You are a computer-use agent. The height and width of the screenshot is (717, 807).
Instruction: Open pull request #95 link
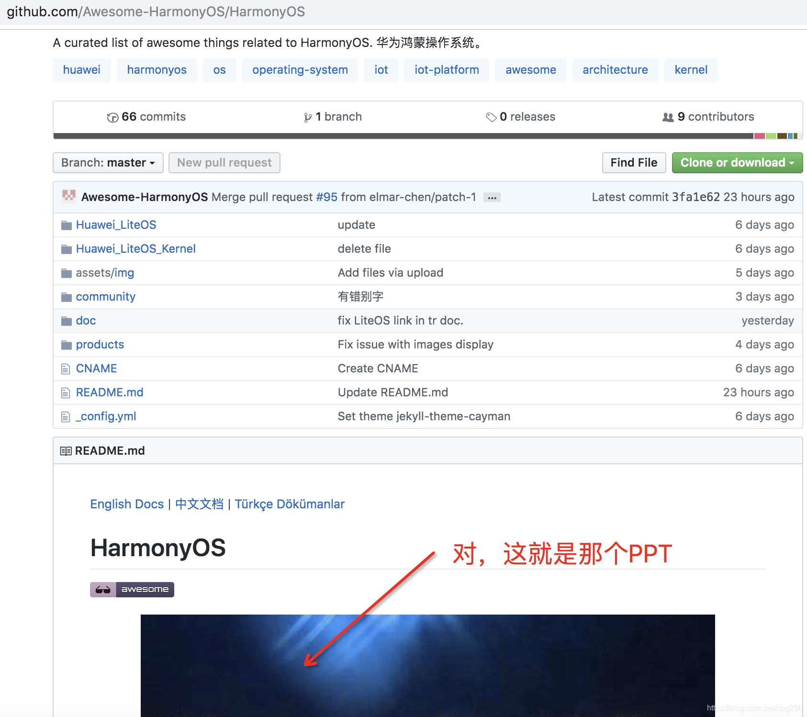click(327, 197)
